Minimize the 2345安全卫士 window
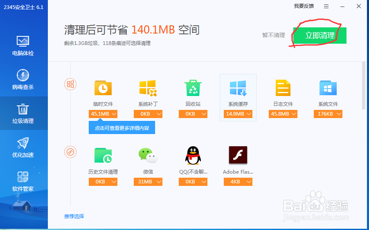Screen dimensions: 369x230 pos(342,7)
